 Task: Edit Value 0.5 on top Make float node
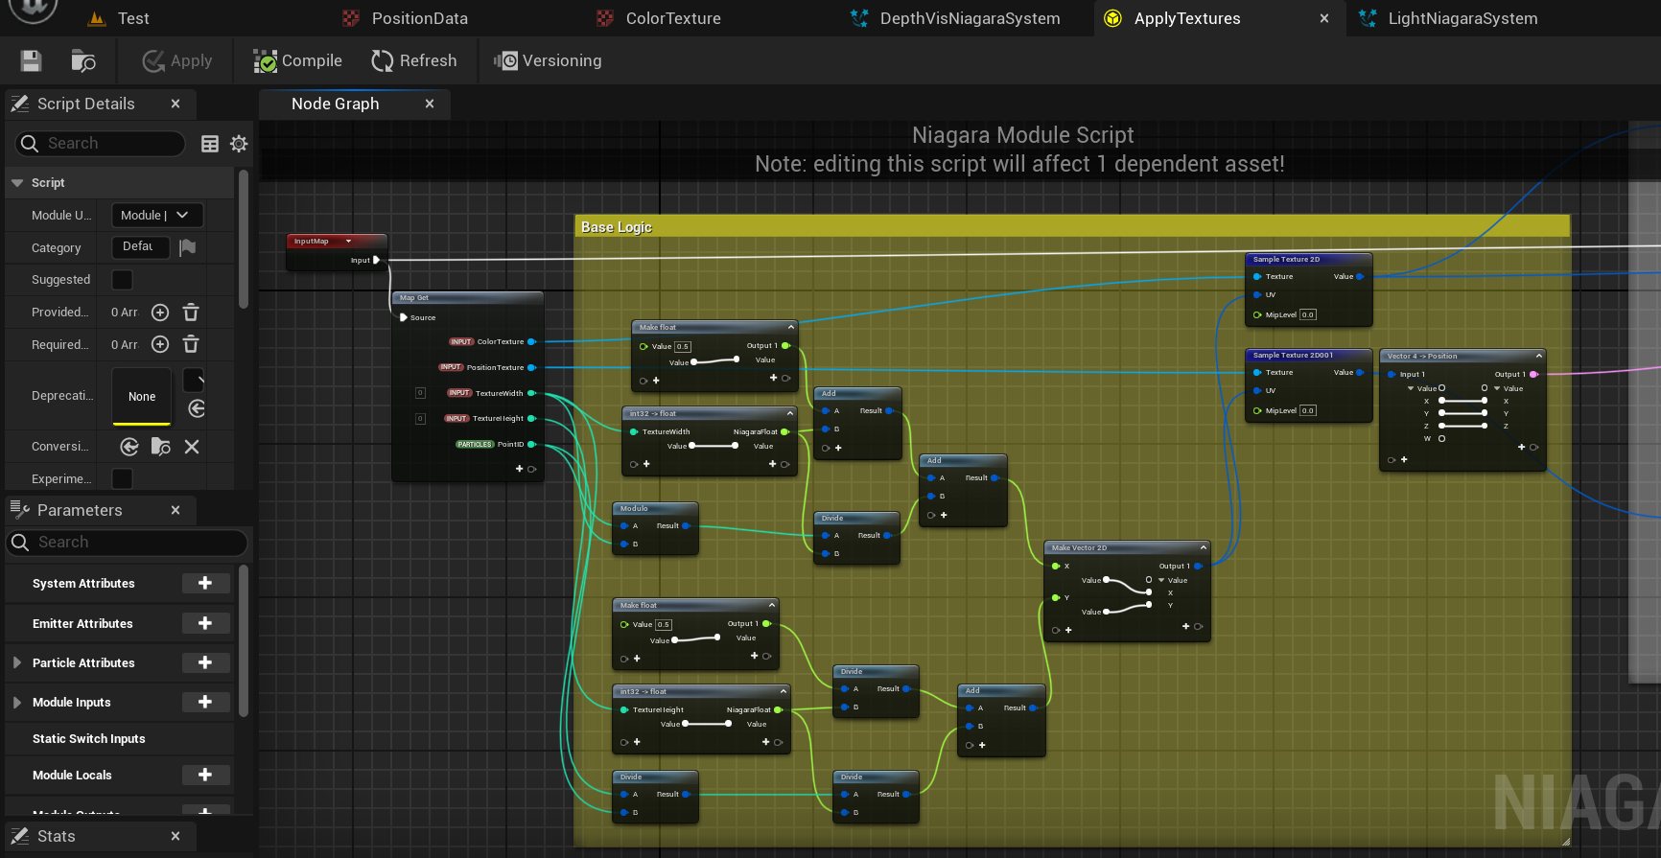683,346
